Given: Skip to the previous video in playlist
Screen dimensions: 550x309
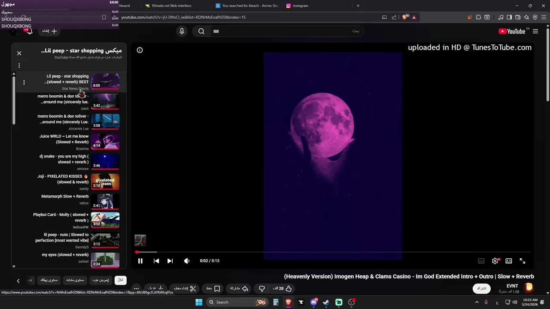Looking at the screenshot, I should pos(156,261).
